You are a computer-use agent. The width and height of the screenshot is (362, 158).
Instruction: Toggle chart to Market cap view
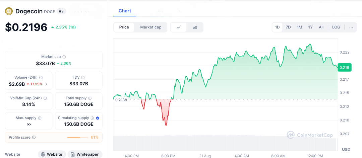[x=151, y=27]
